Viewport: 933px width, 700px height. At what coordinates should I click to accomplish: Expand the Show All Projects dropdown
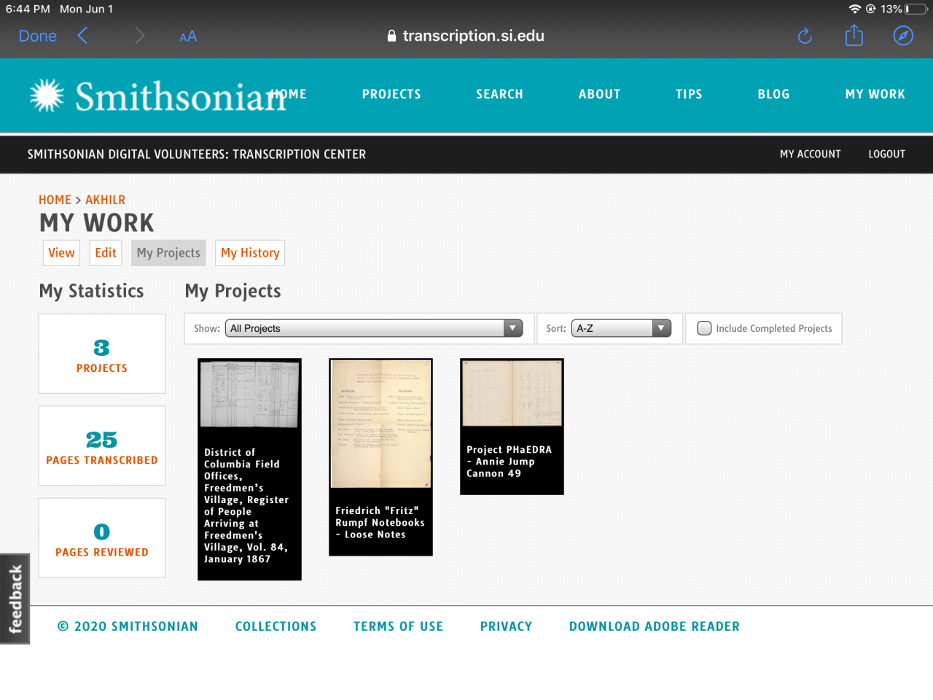click(x=374, y=328)
